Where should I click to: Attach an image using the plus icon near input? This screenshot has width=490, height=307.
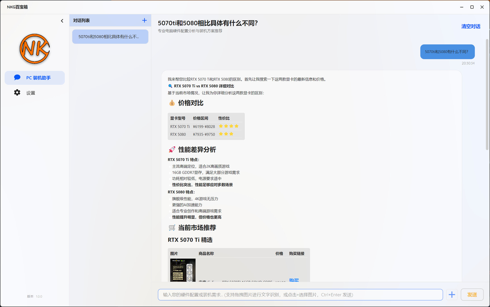(x=452, y=294)
